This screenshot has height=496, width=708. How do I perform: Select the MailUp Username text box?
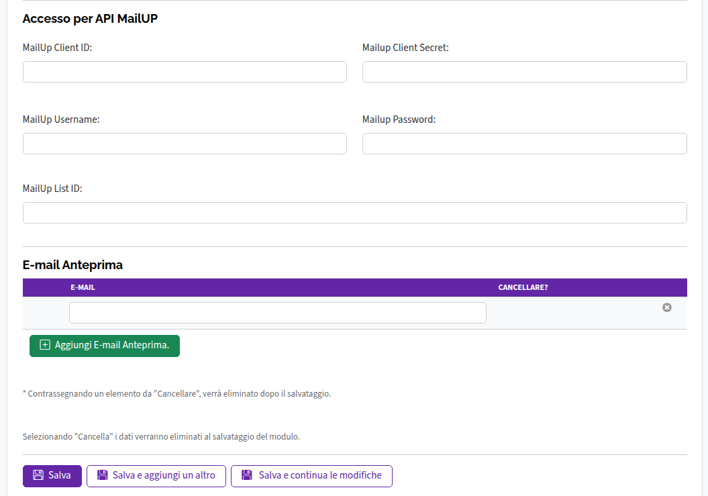pos(185,144)
